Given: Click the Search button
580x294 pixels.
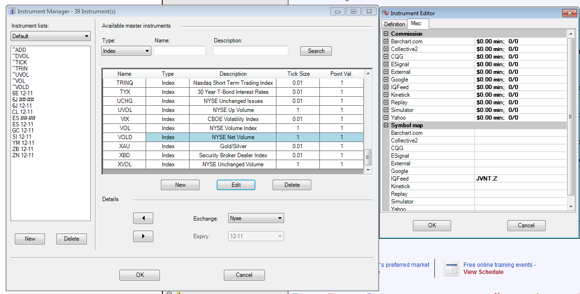Looking at the screenshot, I should [x=316, y=51].
